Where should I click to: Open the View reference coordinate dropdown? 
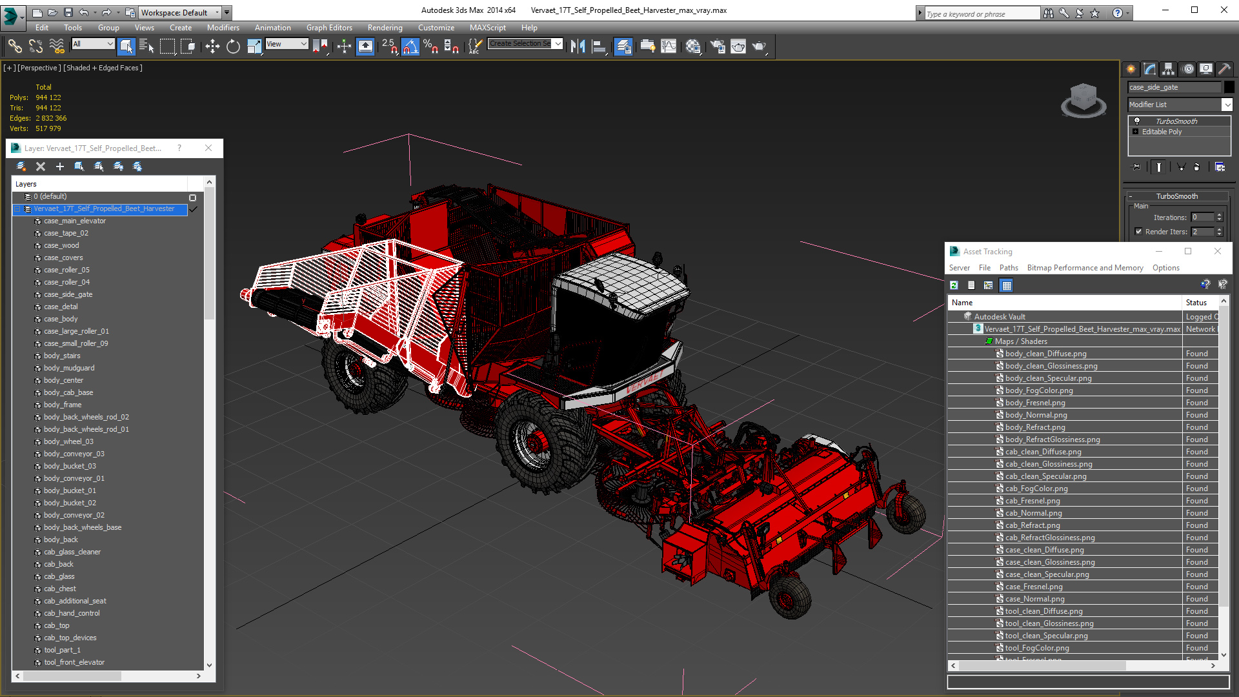tap(287, 44)
